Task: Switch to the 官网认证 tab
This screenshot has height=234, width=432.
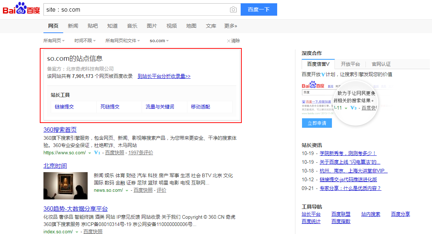Action: coord(381,64)
